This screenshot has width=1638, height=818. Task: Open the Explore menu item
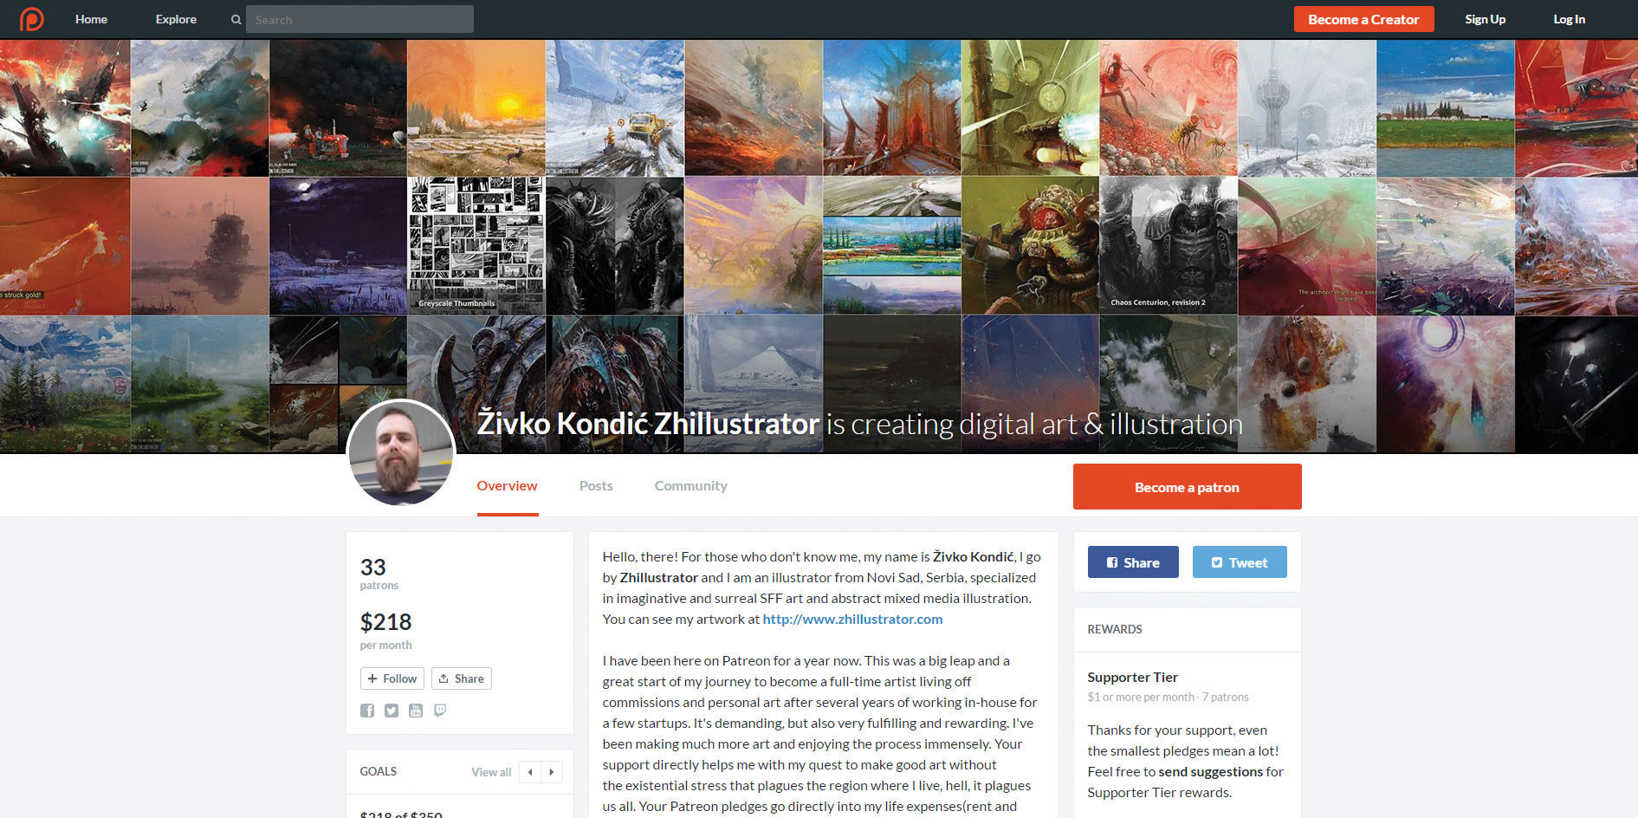tap(176, 19)
